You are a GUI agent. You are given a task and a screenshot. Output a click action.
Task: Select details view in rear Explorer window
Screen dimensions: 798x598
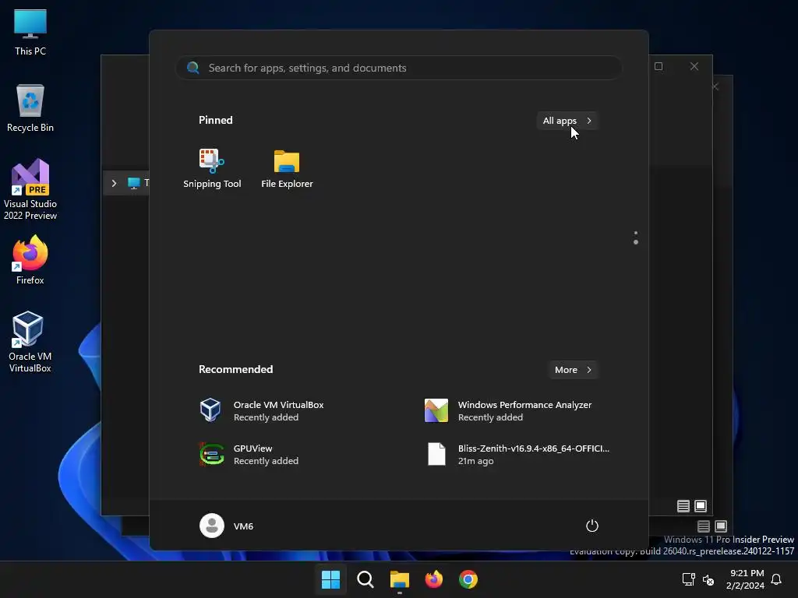[704, 526]
